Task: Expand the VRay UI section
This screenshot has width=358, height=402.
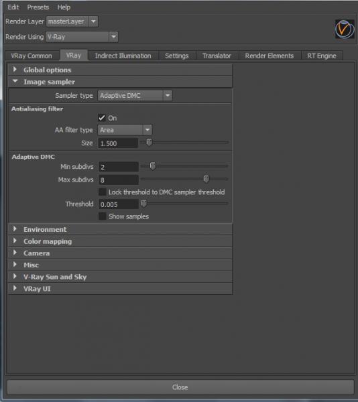Action: [120, 289]
